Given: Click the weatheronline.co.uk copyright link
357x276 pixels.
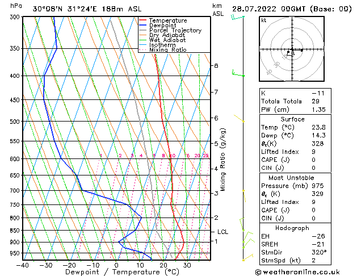Looking at the screenshot, I should tap(297, 272).
